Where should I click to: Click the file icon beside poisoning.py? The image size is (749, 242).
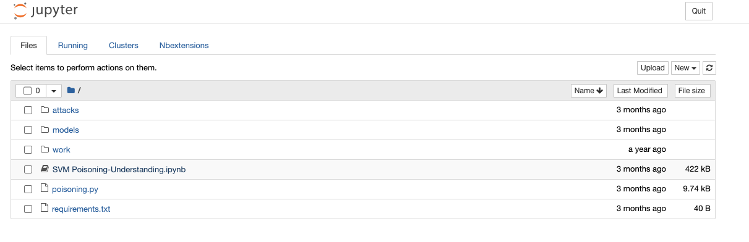pos(44,189)
